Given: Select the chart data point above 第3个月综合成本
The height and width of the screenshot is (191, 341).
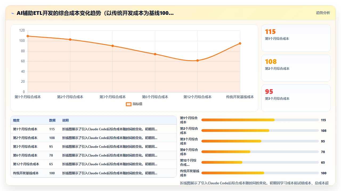Looking at the screenshot, I should click(113, 46).
